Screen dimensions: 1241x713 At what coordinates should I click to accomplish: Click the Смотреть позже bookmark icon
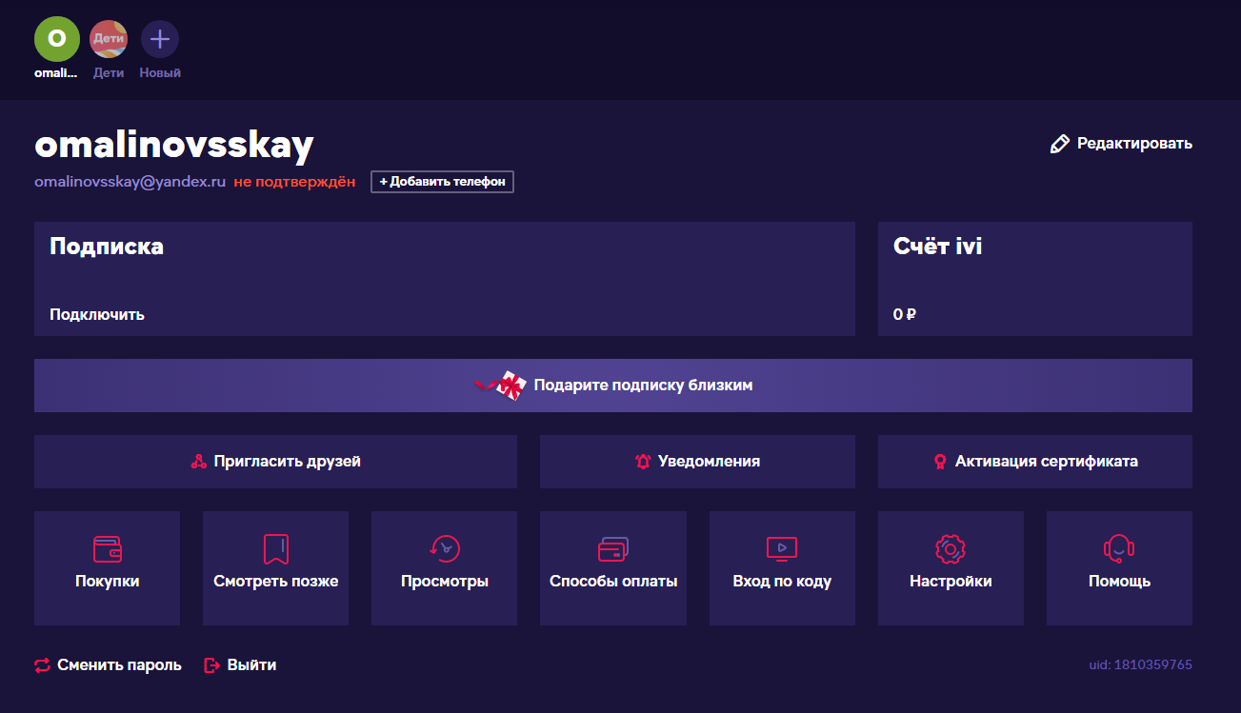[x=275, y=548]
